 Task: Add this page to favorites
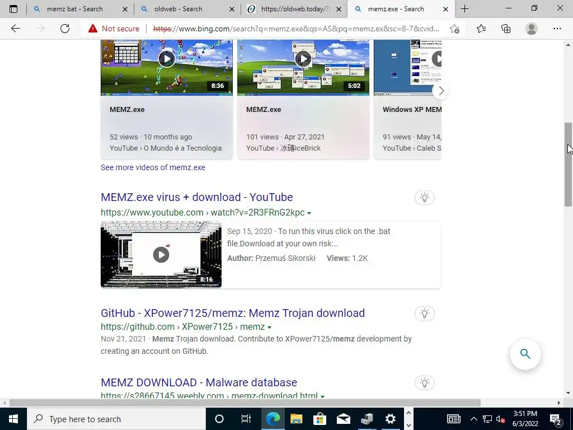point(454,29)
